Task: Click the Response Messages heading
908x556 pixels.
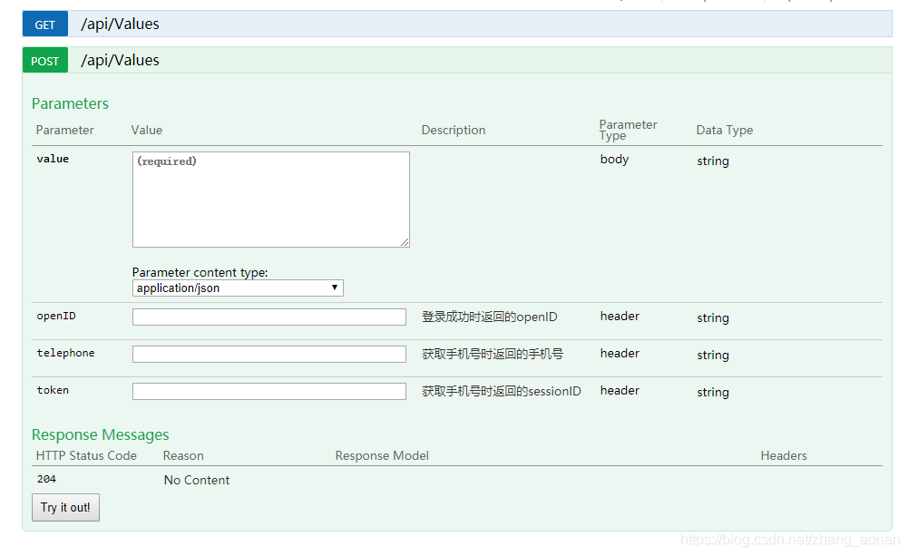Action: 100,434
